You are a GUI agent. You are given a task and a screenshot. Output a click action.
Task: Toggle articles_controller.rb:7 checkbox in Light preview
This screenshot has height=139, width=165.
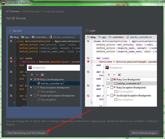(x=116, y=84)
